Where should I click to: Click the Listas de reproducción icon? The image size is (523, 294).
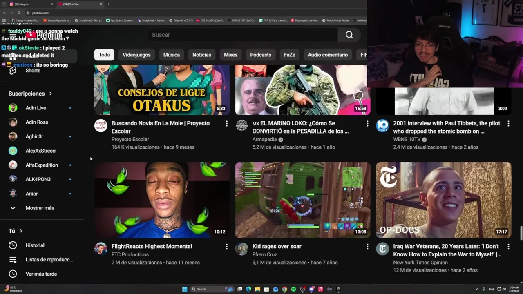coord(13,260)
